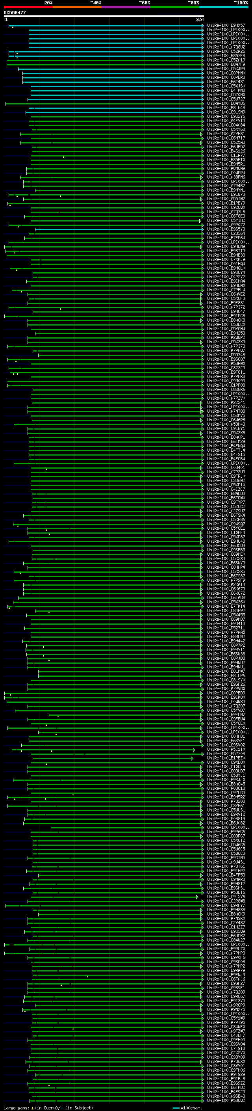Select the UniRef100_A5BQQ2 entry
Image resolution: width=252 pixels, height=1111 pixels.
click(x=226, y=1100)
